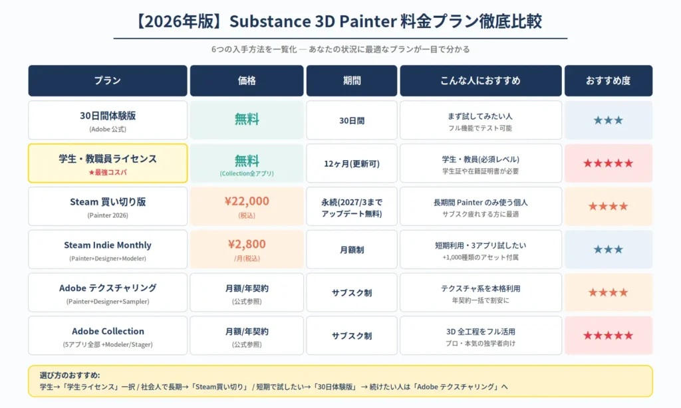
Task: Click the three-star rating for 30日間体験版
Action: (x=609, y=120)
